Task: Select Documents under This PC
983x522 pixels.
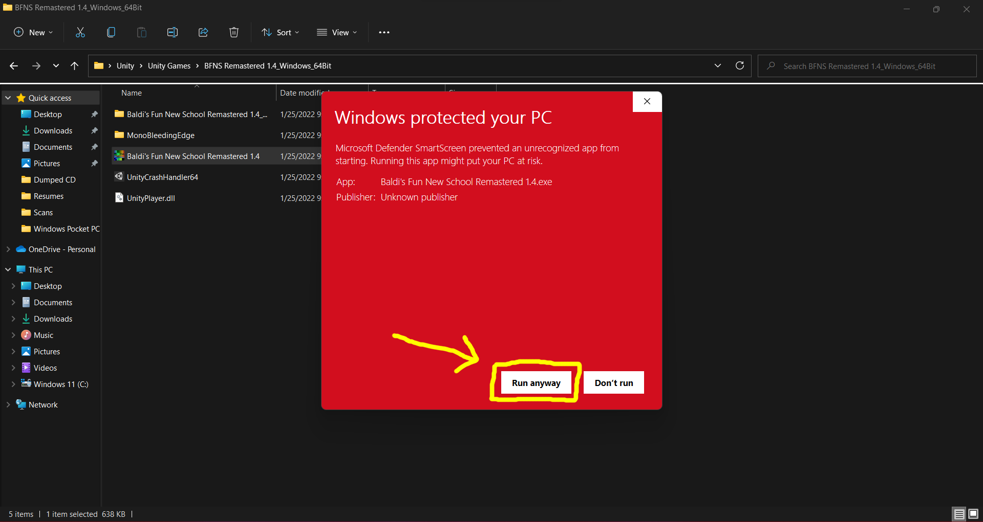Action: [53, 302]
